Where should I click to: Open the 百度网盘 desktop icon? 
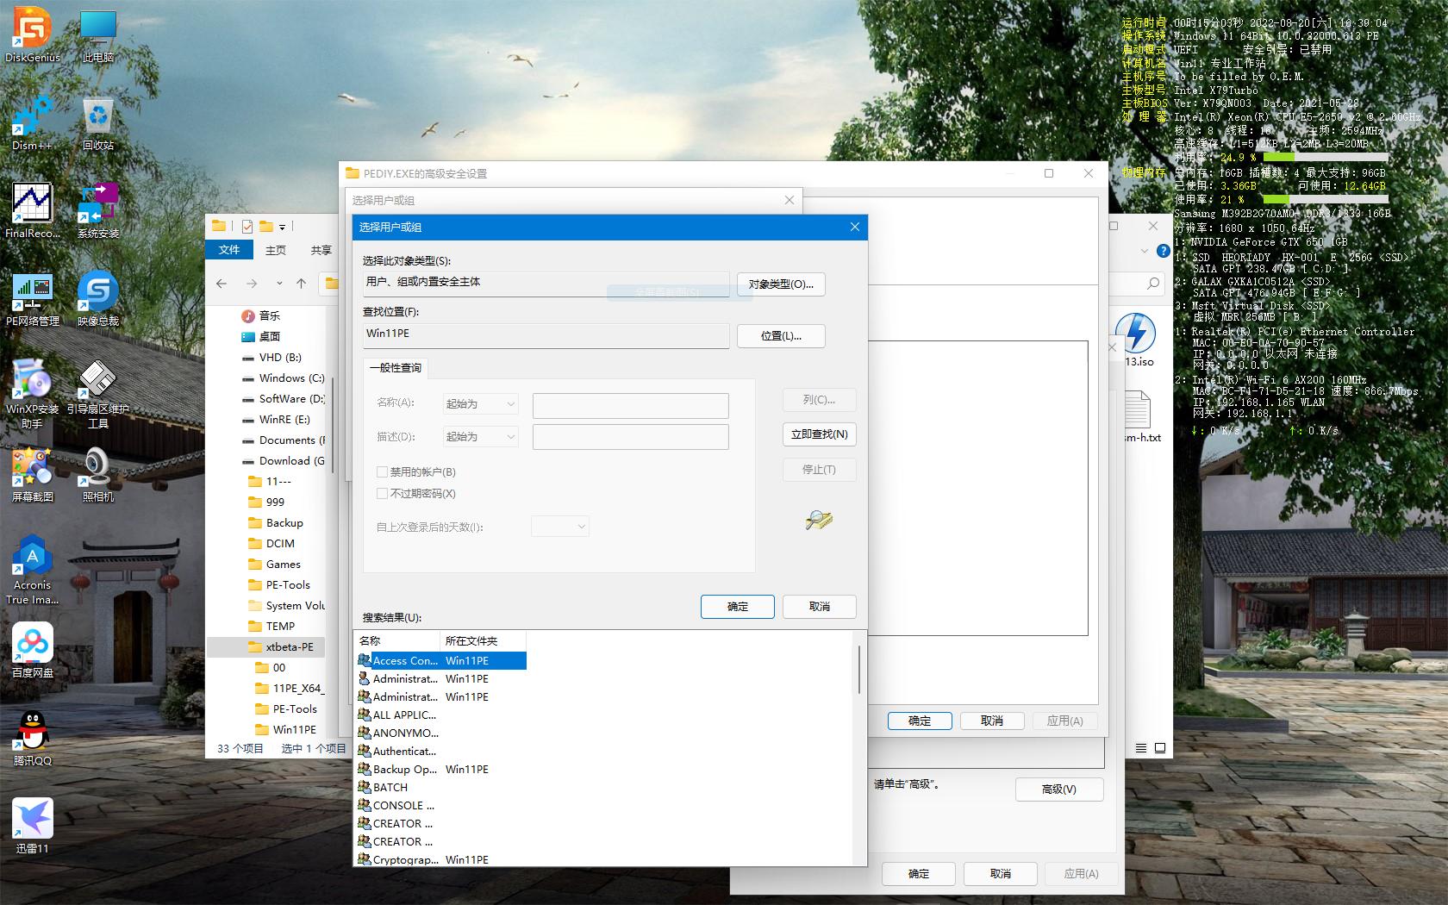tap(33, 650)
